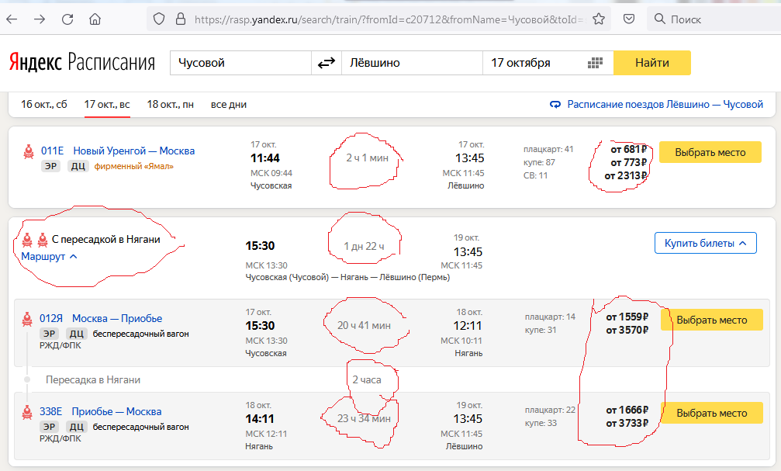
Task: Click the от 3733₽ price
Action: tap(627, 423)
